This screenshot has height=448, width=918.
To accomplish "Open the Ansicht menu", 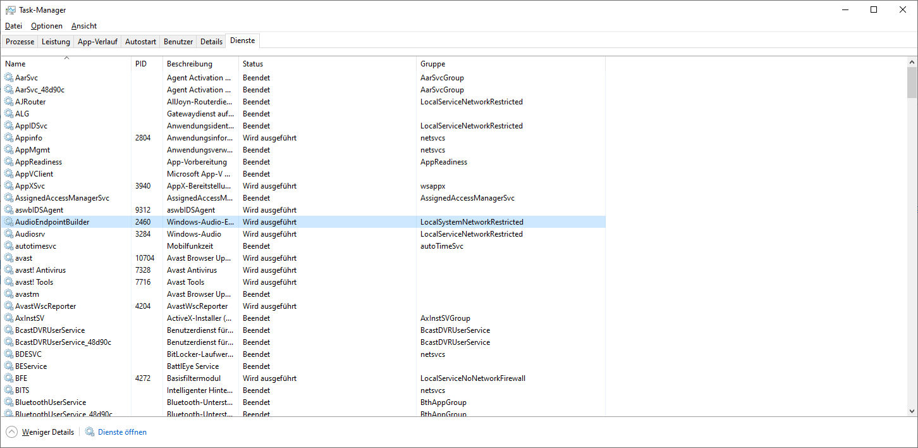I will pos(84,26).
